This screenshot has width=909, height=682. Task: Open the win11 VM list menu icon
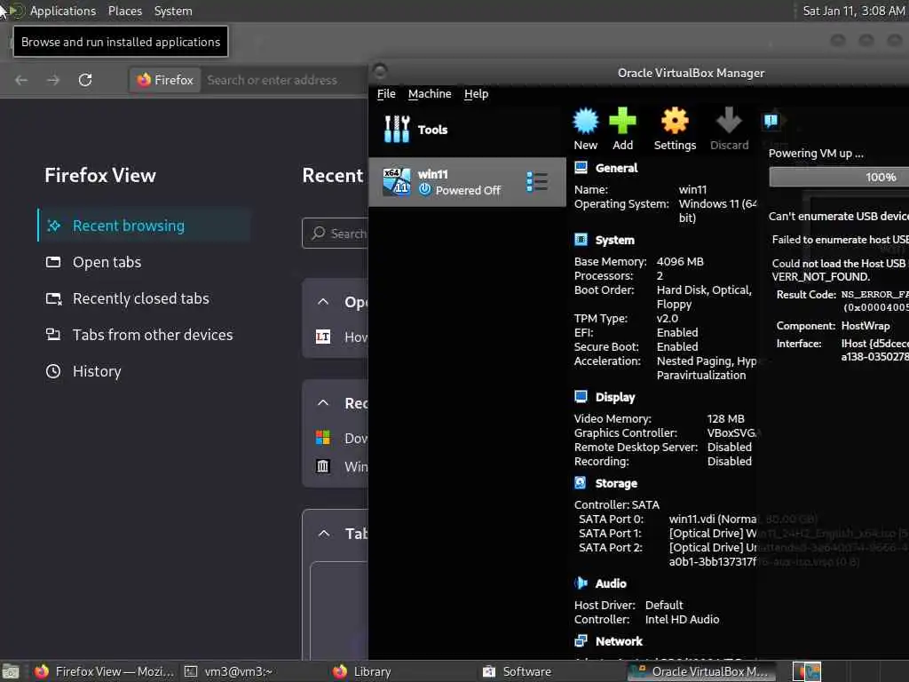537,181
